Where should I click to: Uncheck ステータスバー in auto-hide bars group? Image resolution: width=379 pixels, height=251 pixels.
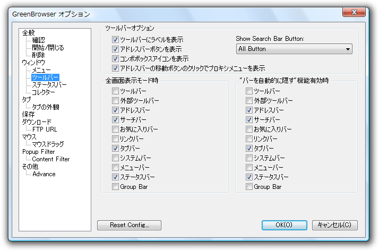pos(249,177)
